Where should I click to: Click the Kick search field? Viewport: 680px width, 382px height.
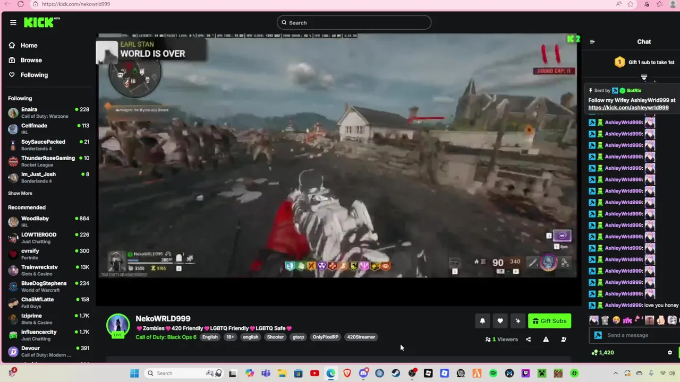pos(354,22)
